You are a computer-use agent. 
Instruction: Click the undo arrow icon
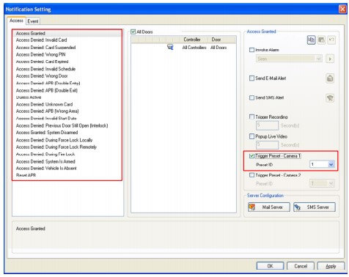pos(331,40)
